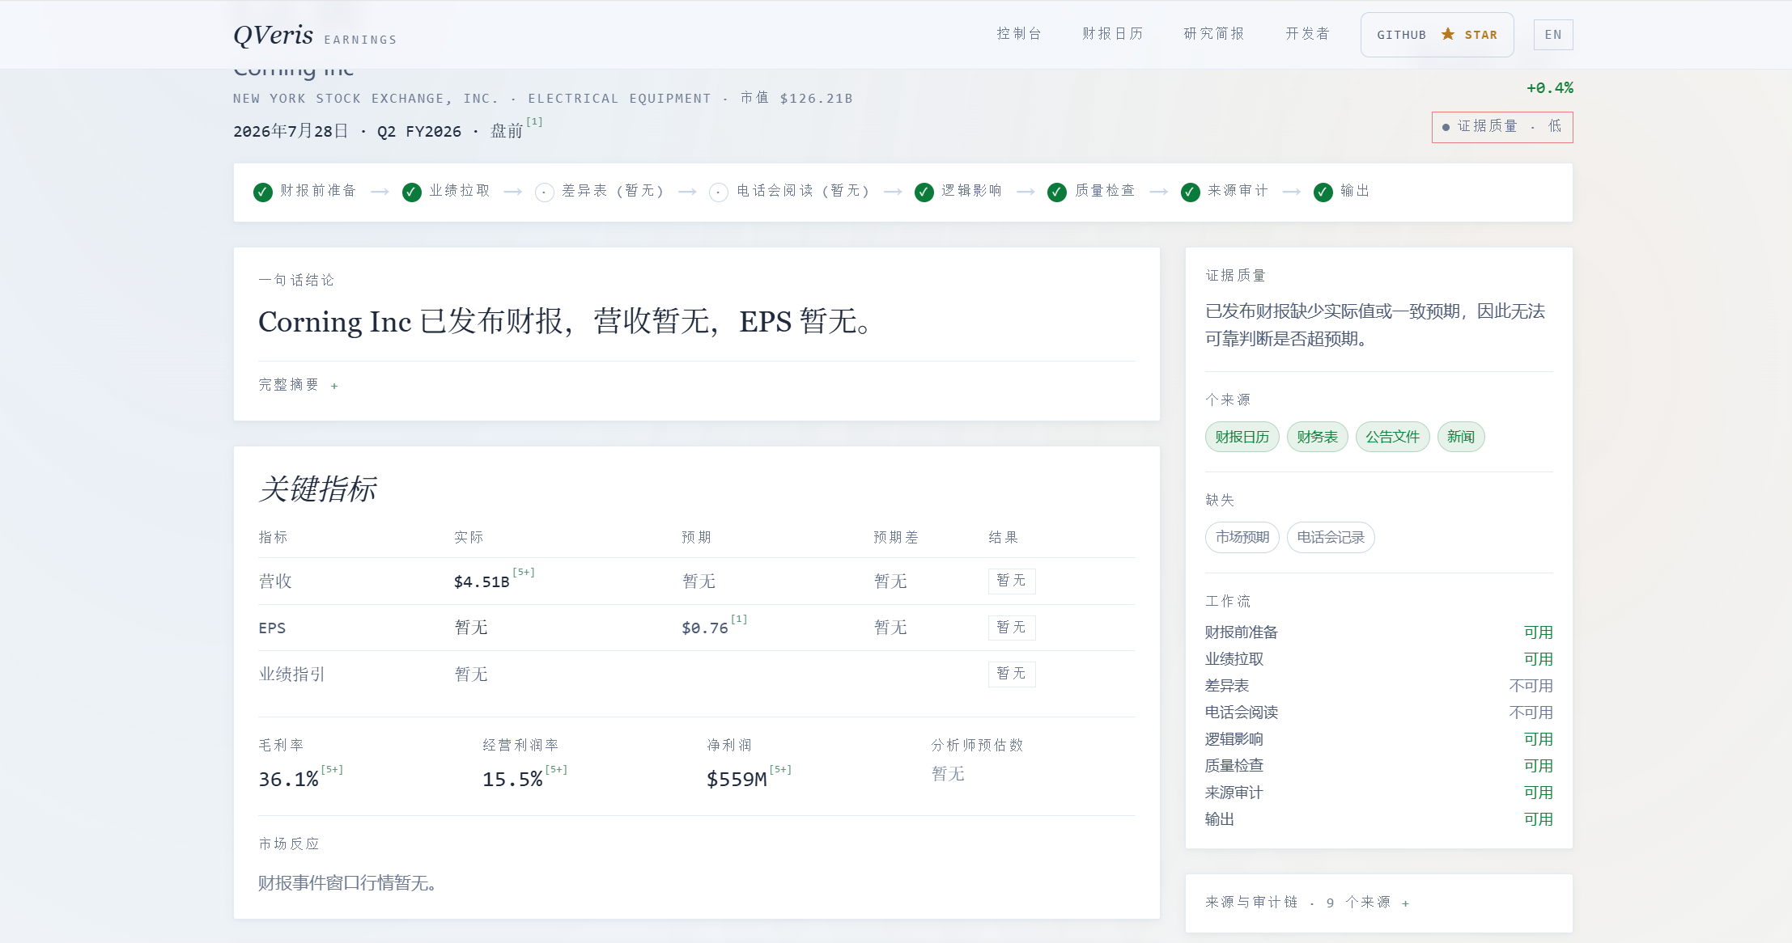This screenshot has height=943, width=1792.
Task: Open the 财报日历 nav item
Action: coord(1113,34)
